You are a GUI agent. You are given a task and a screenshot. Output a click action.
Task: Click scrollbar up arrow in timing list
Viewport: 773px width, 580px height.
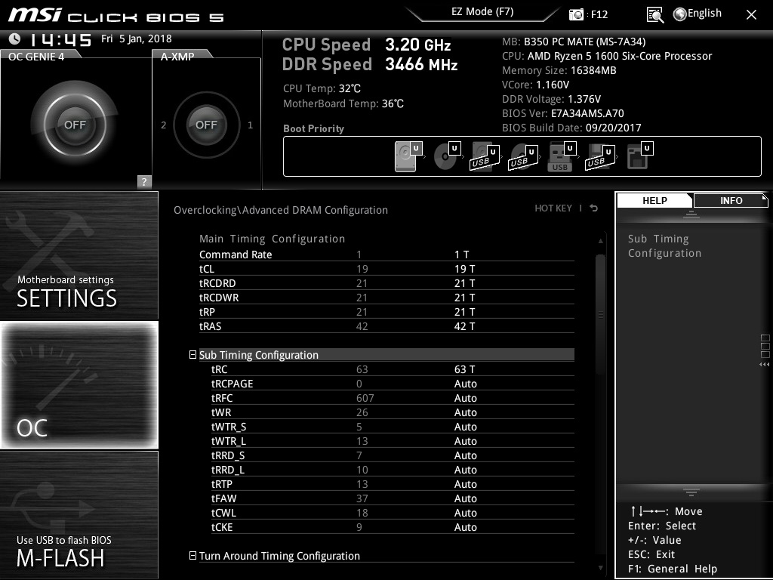600,241
